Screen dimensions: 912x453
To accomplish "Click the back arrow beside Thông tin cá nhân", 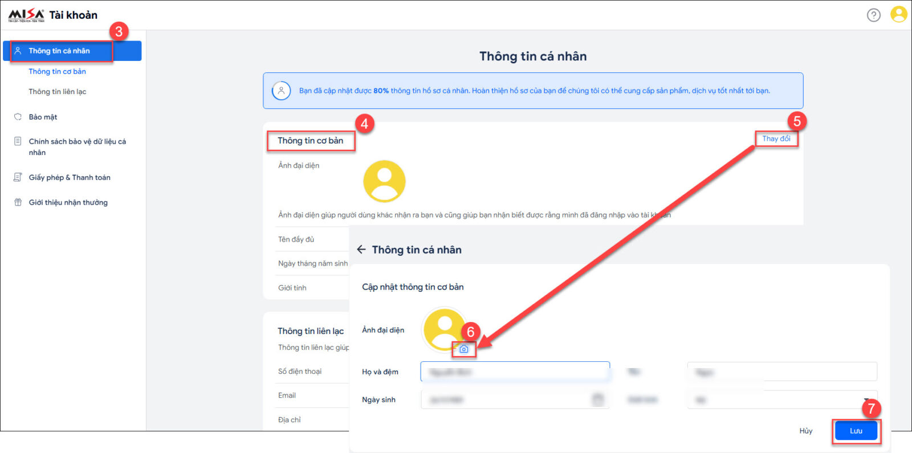I will click(361, 250).
